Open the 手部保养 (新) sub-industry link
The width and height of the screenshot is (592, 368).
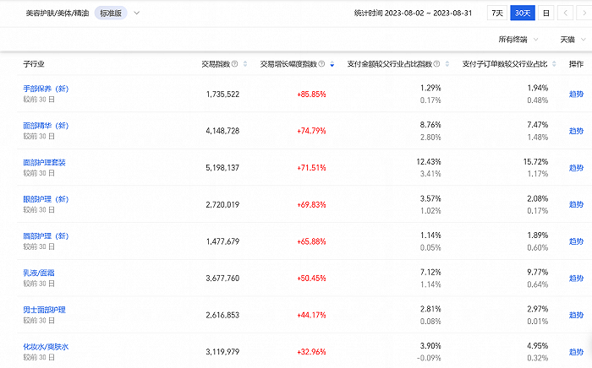pos(46,89)
